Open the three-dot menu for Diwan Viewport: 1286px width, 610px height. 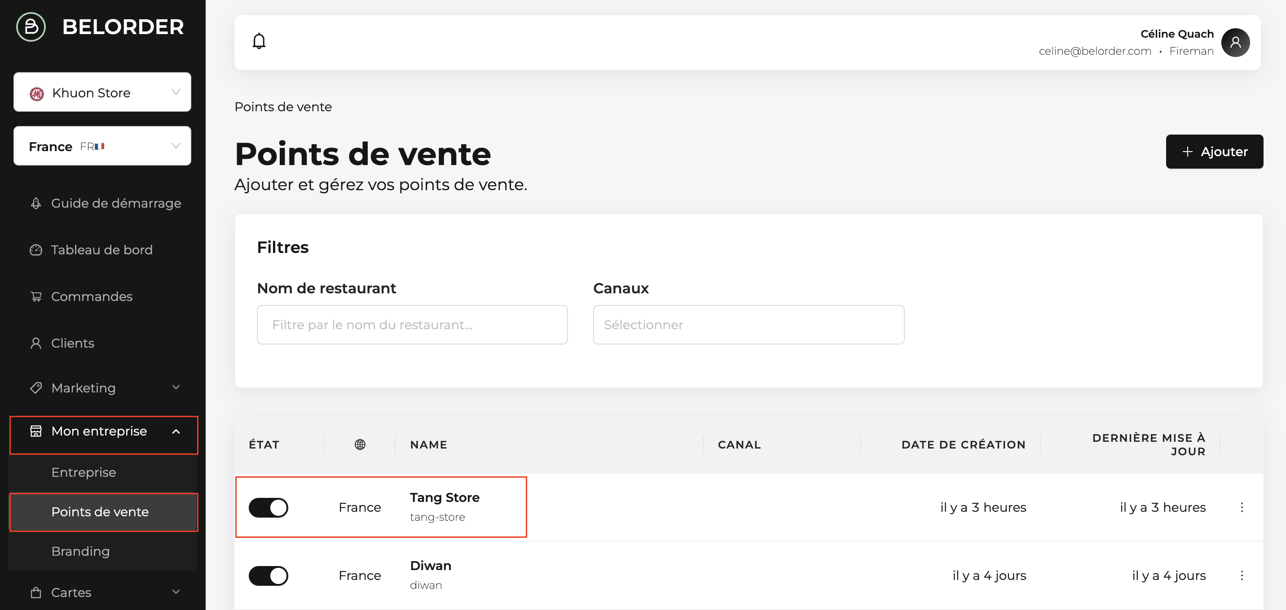(1242, 575)
